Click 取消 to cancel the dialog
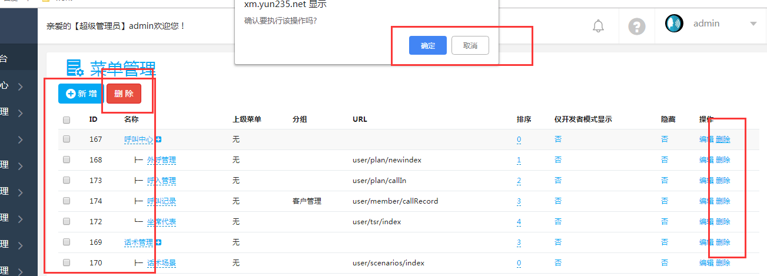767x276 pixels. click(470, 45)
